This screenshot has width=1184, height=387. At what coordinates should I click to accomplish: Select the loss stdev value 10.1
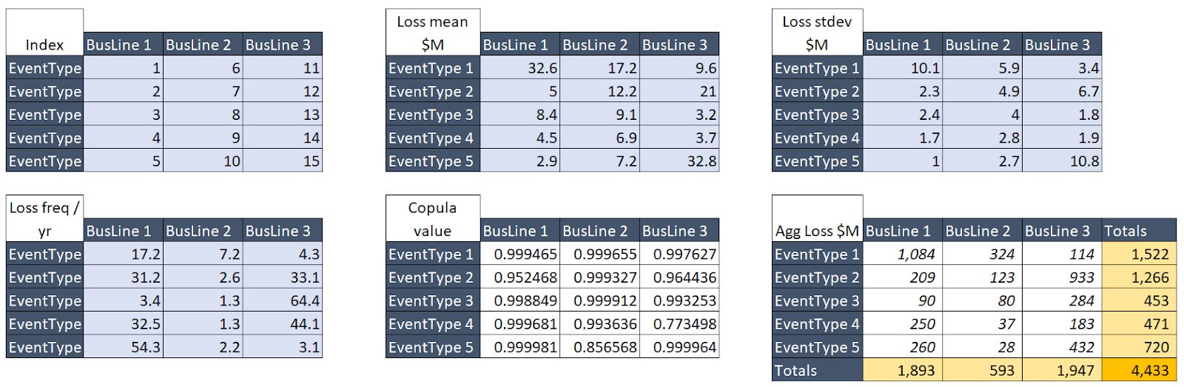click(903, 68)
